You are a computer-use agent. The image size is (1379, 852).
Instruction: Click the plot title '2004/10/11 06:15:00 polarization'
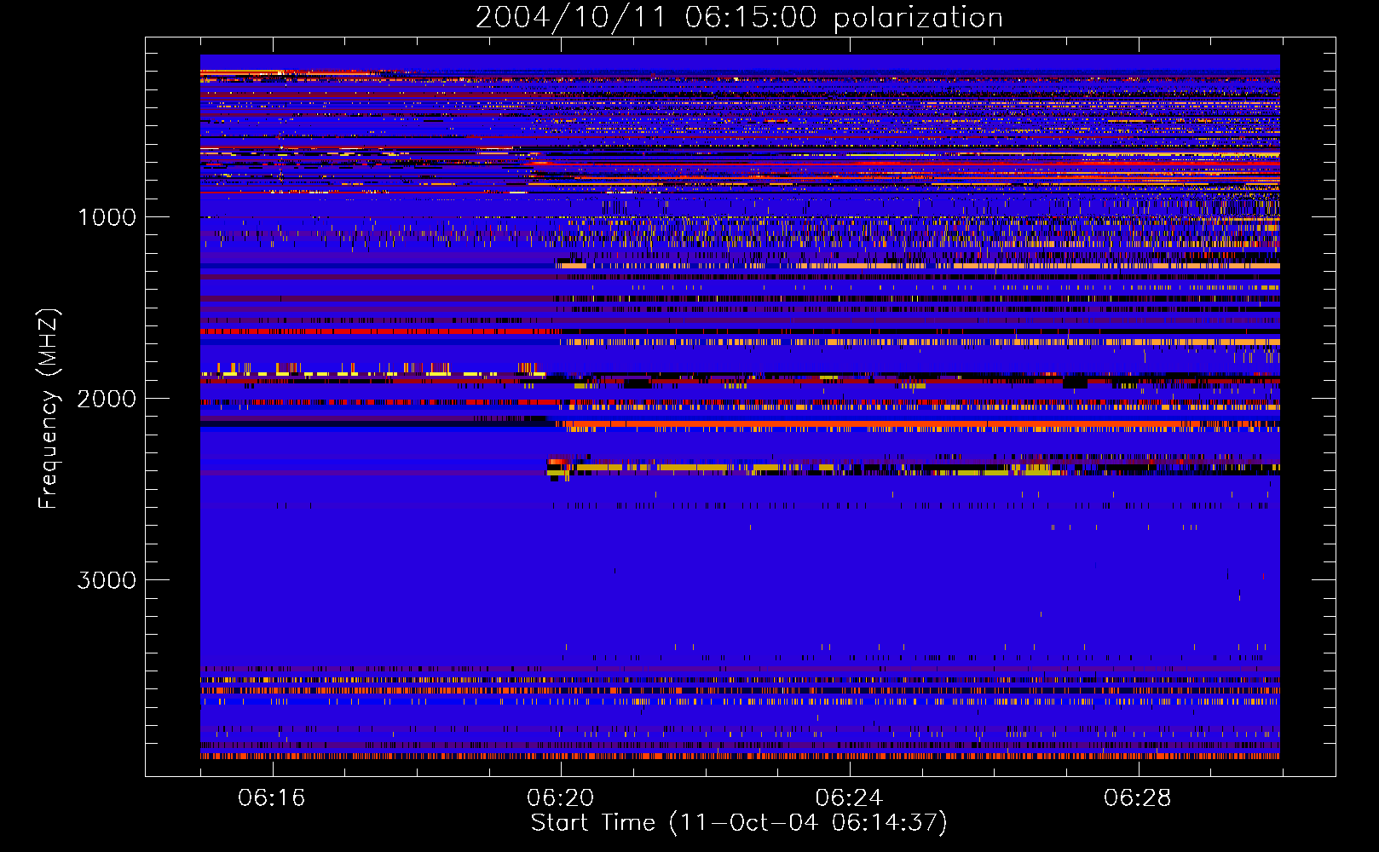739,18
